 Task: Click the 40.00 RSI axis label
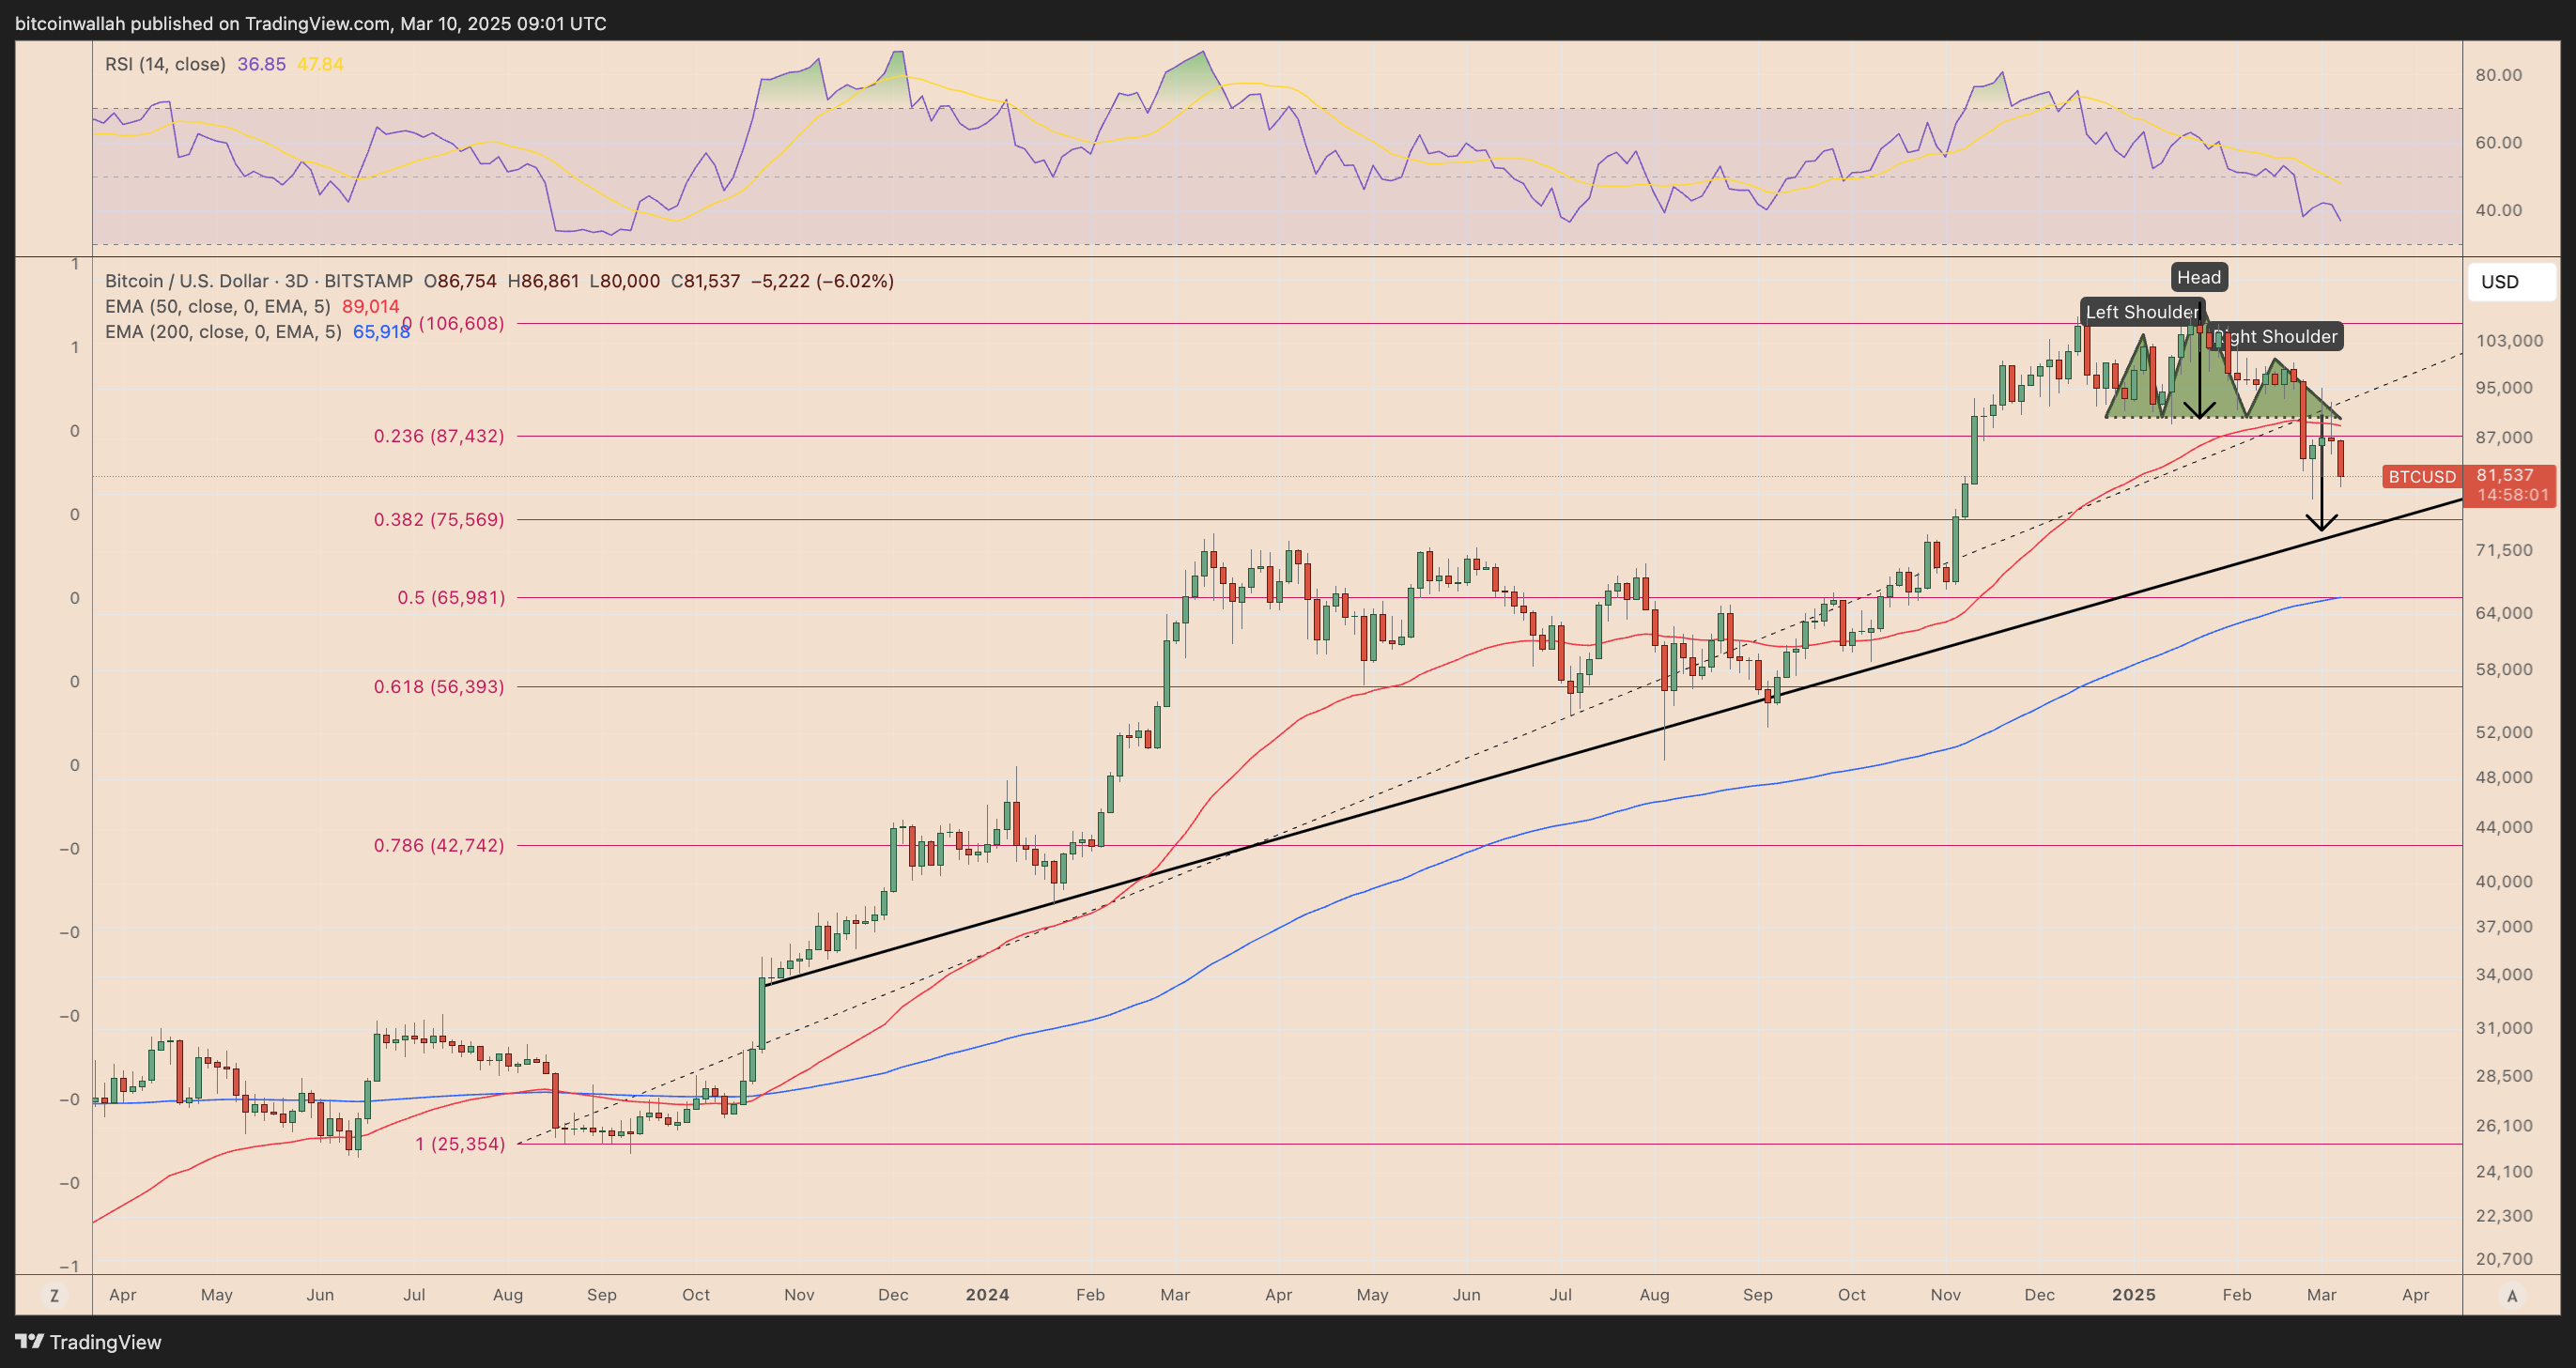pos(2498,210)
